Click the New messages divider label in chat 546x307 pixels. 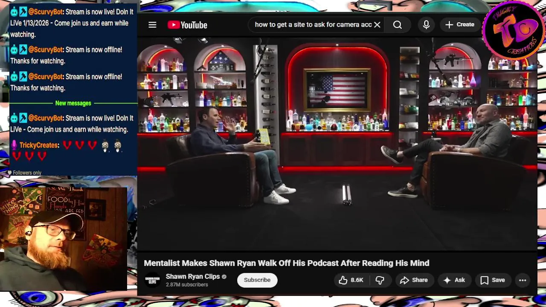[73, 103]
